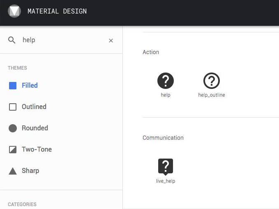Click the magnifier search icon
279x209 pixels.
(12, 40)
